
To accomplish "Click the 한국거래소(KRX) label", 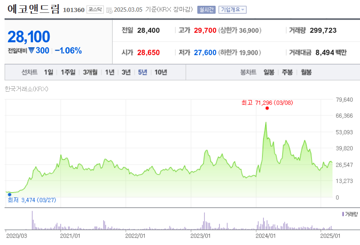I will pos(26,89).
